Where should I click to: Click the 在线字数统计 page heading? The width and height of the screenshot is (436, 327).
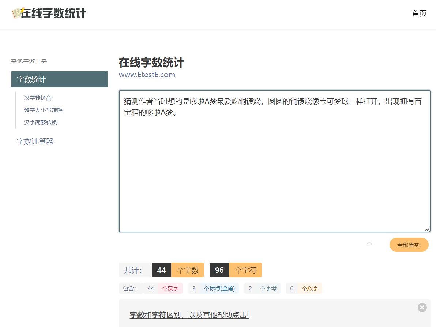click(151, 63)
